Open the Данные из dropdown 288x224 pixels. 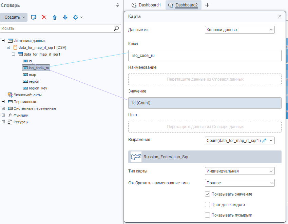click(x=239, y=30)
